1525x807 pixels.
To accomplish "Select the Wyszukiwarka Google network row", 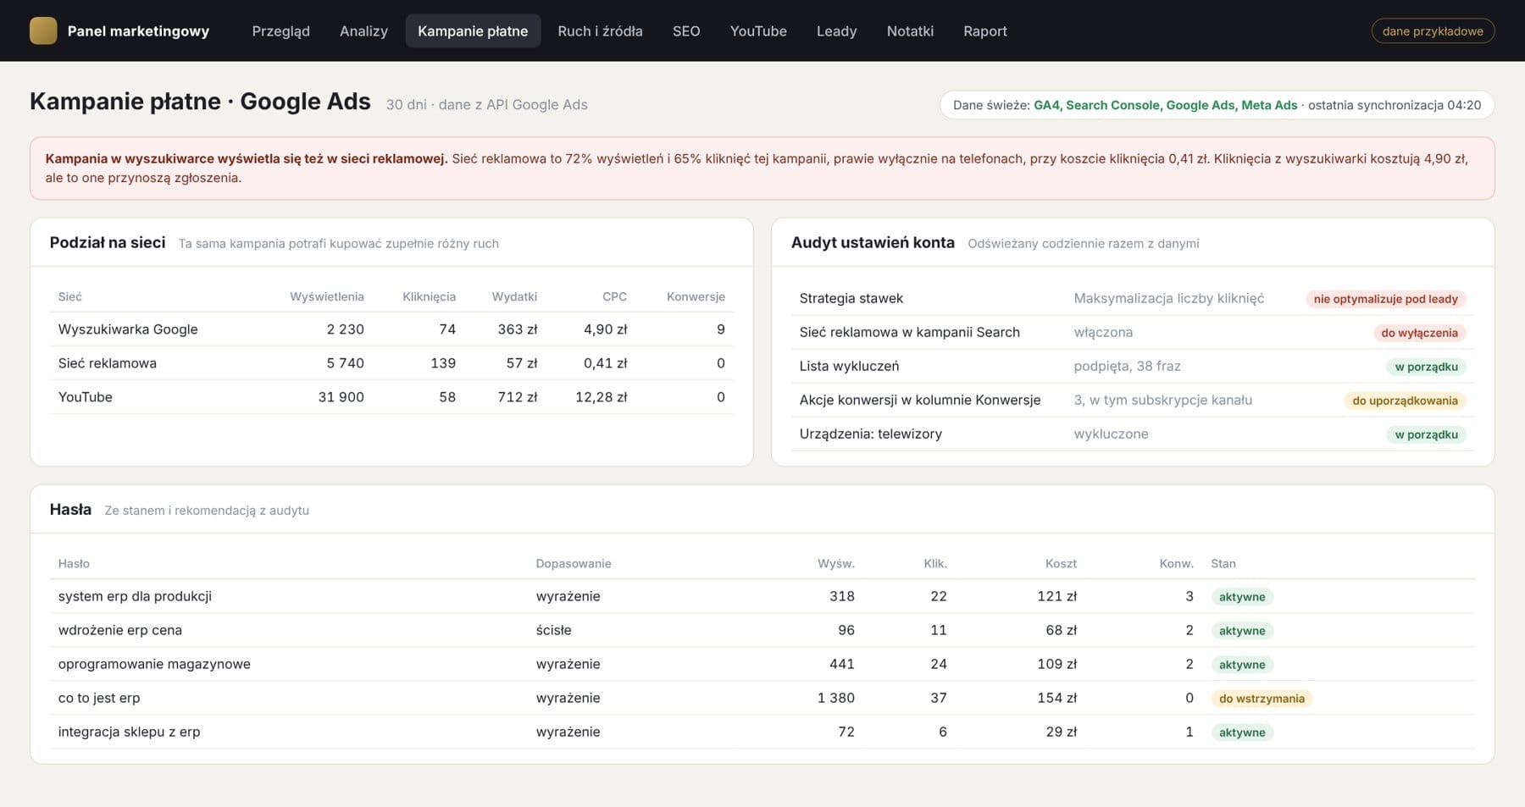I will click(391, 329).
